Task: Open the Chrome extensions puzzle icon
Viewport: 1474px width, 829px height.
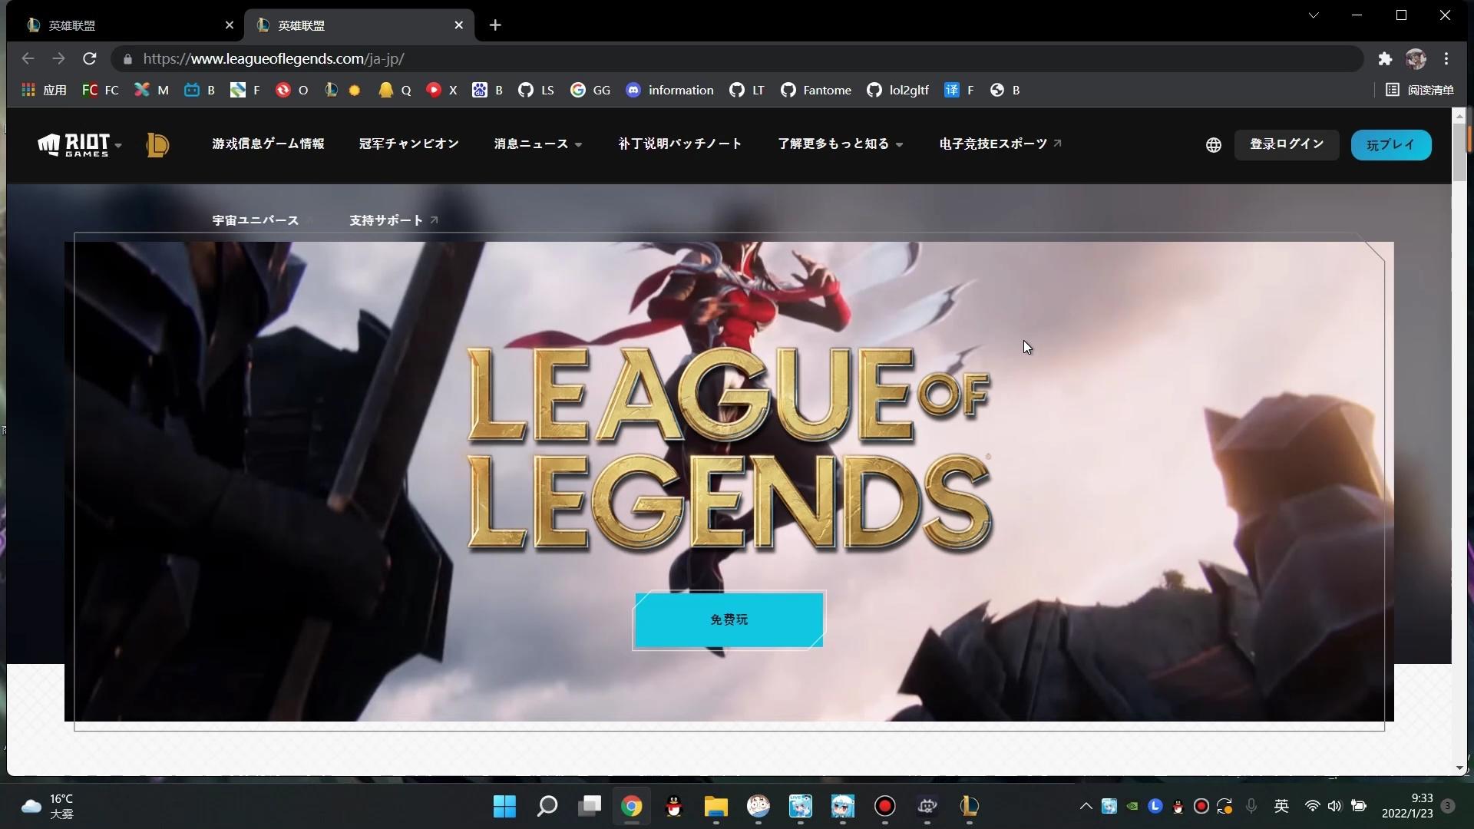Action: point(1385,59)
